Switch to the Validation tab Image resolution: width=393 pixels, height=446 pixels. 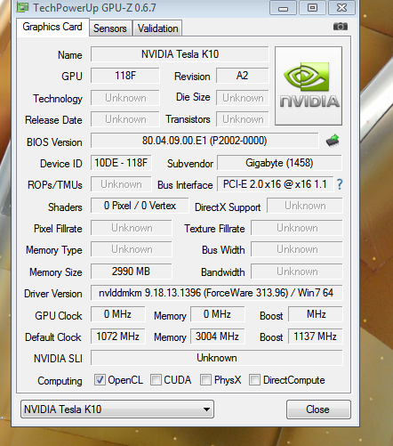(x=157, y=28)
